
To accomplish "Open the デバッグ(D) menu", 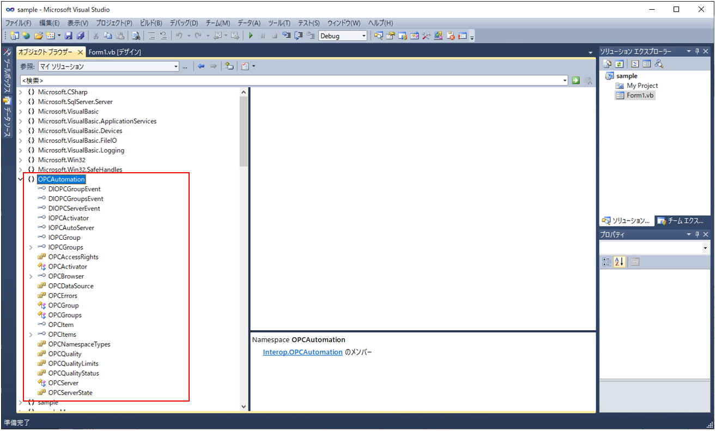I will (184, 23).
